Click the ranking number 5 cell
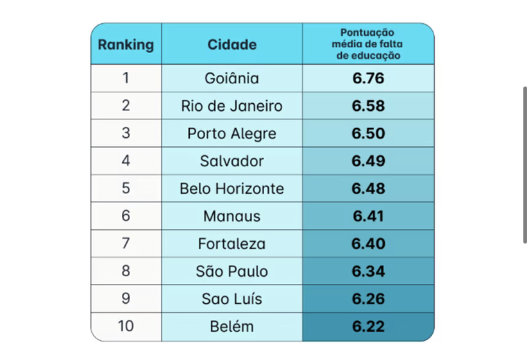The image size is (531, 348). (x=126, y=188)
